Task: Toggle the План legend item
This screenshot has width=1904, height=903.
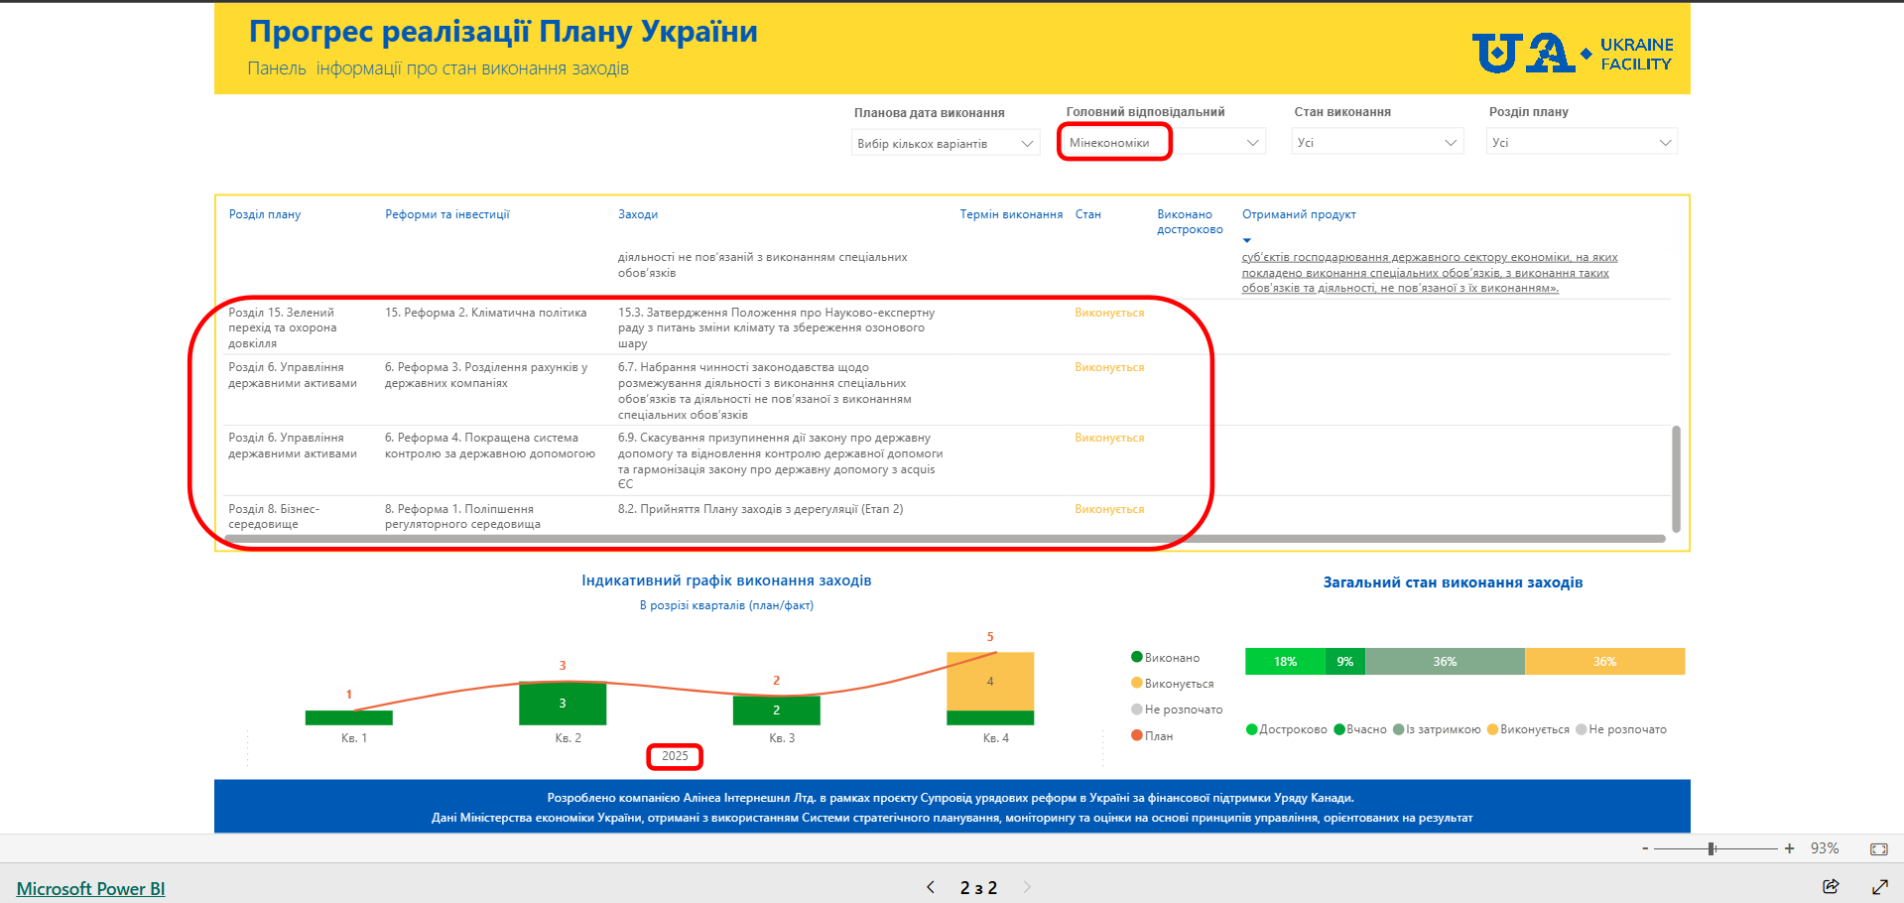Action: tap(1152, 735)
